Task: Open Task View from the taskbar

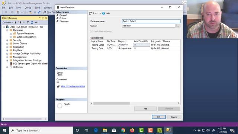Action: (x=86, y=130)
